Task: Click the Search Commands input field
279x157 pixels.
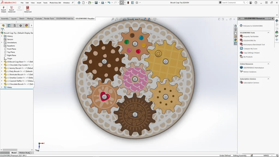Action: click(x=232, y=3)
